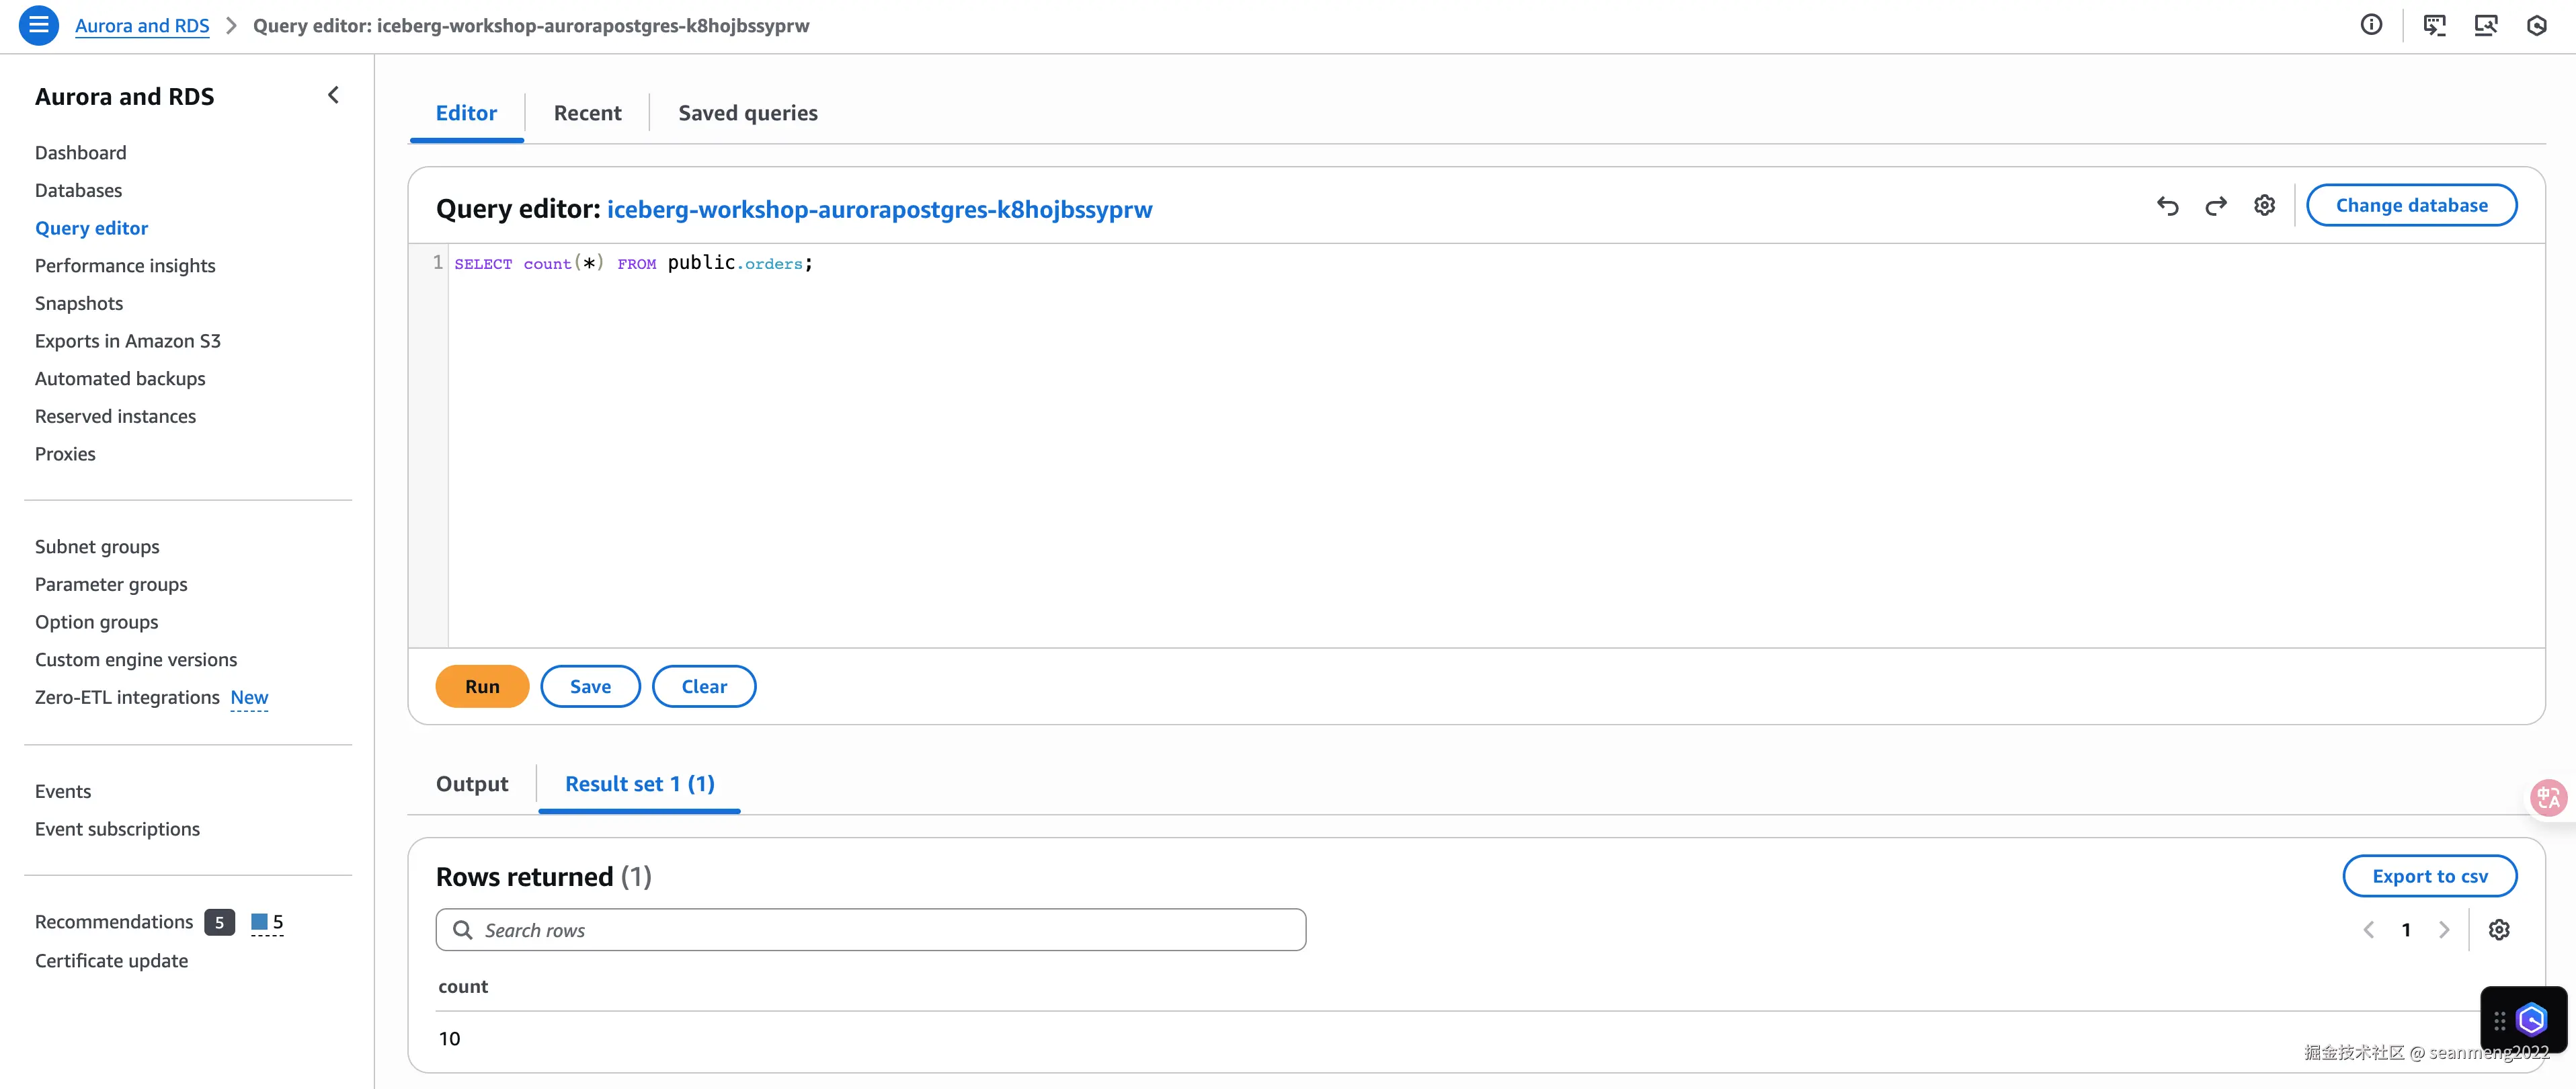
Task: Click the hexagon icon in top header
Action: click(2536, 25)
